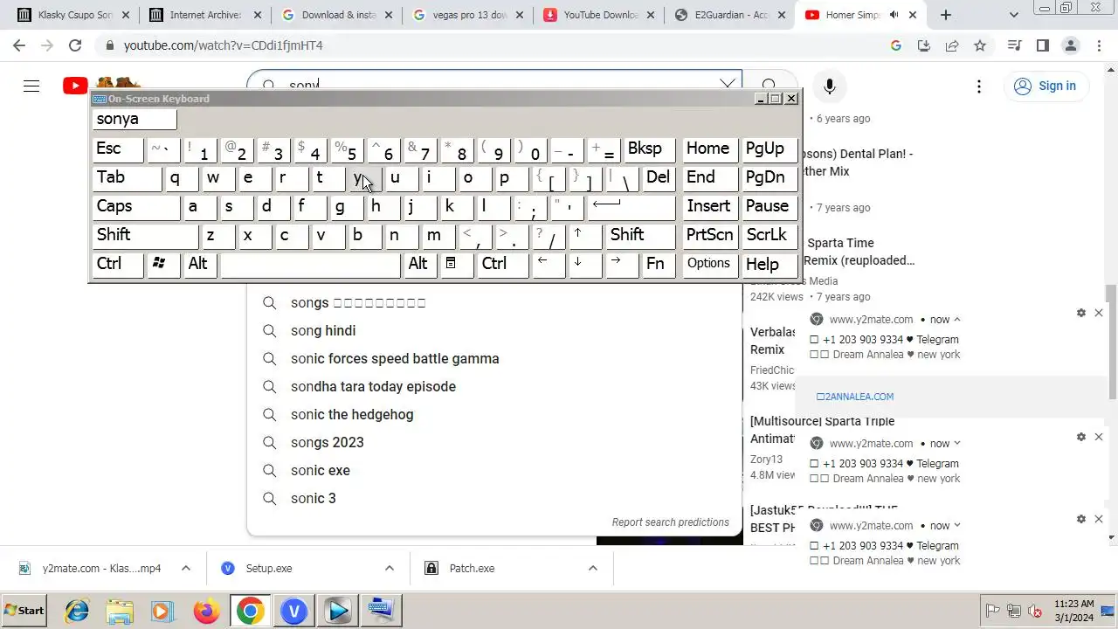Click the voice search microphone
Viewport: 1118px width, 629px height.
tap(829, 86)
